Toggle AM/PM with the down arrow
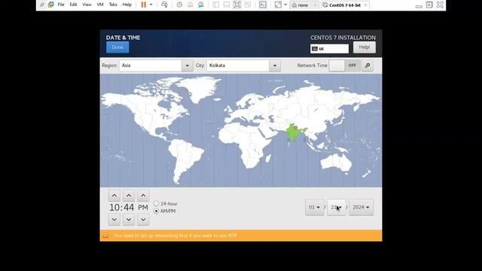Viewport: 482px width, 271px height. click(x=143, y=219)
